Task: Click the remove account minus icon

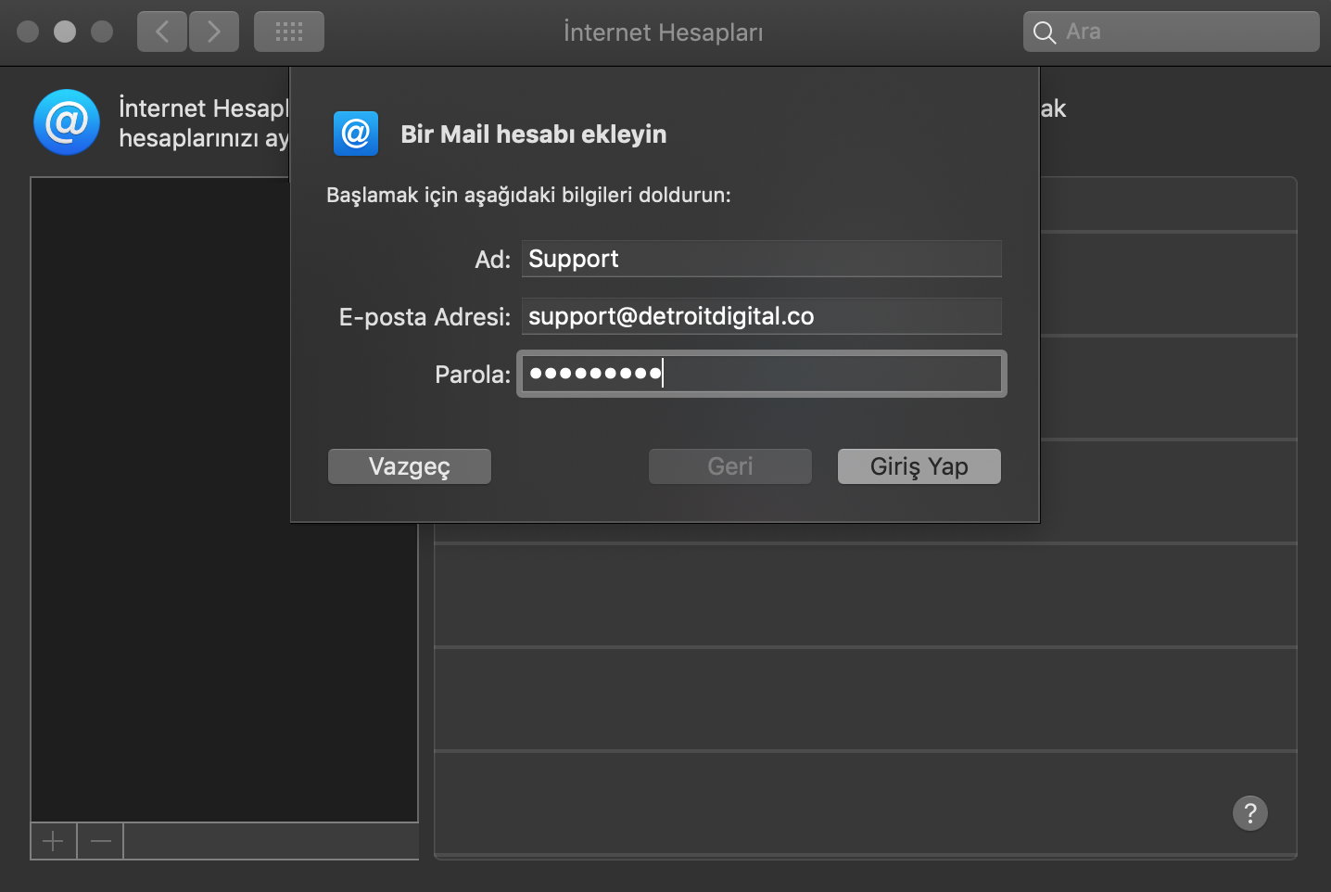Action: click(x=100, y=840)
